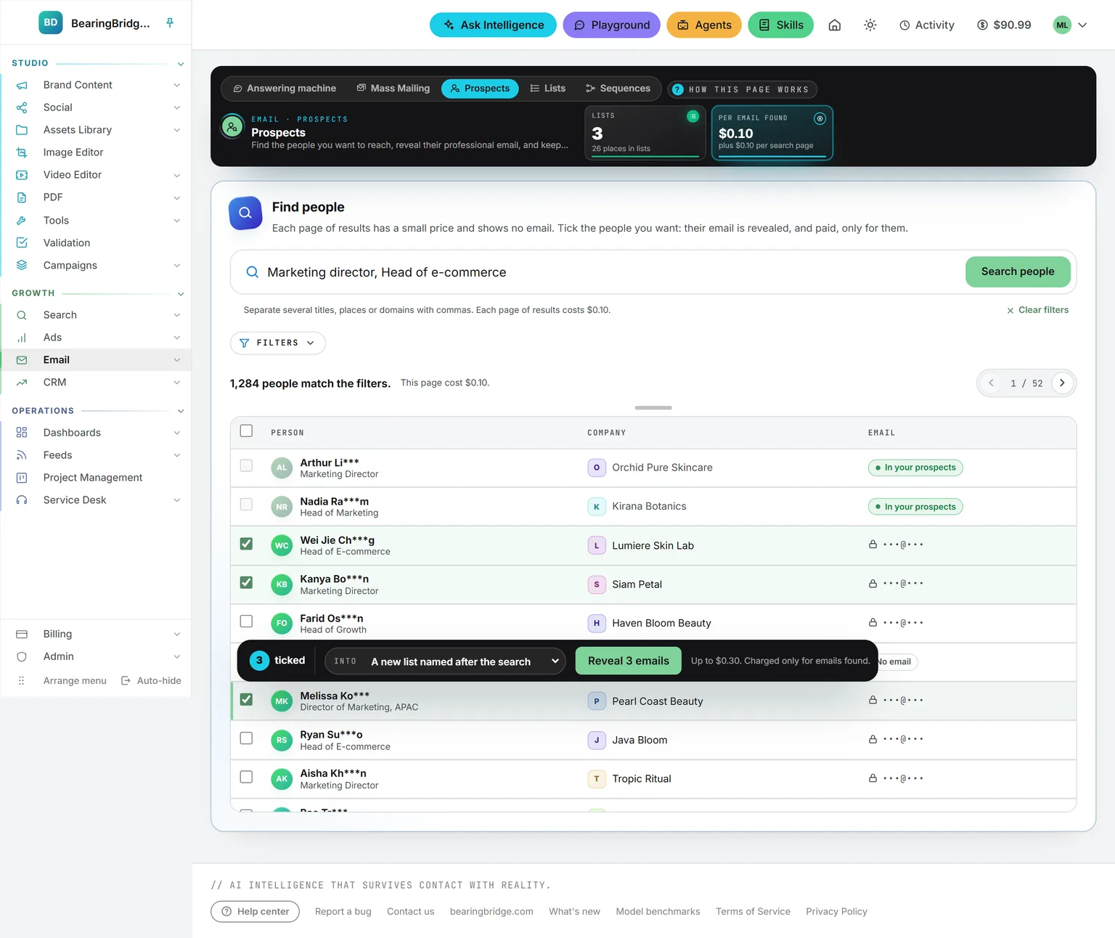Go to next results page arrow
The width and height of the screenshot is (1115, 938).
pyautogui.click(x=1062, y=383)
